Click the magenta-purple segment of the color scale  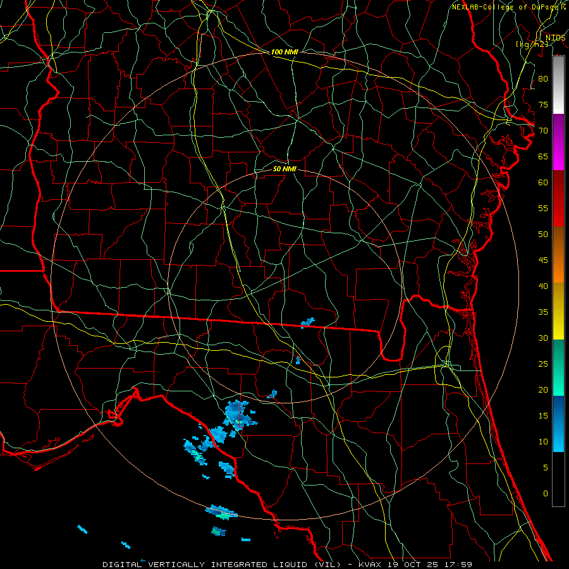click(x=558, y=142)
